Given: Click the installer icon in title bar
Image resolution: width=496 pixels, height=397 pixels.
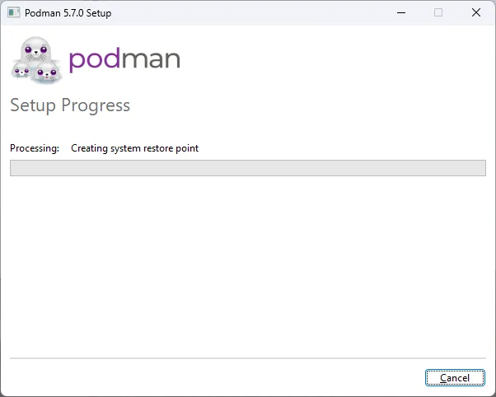Looking at the screenshot, I should coord(14,13).
